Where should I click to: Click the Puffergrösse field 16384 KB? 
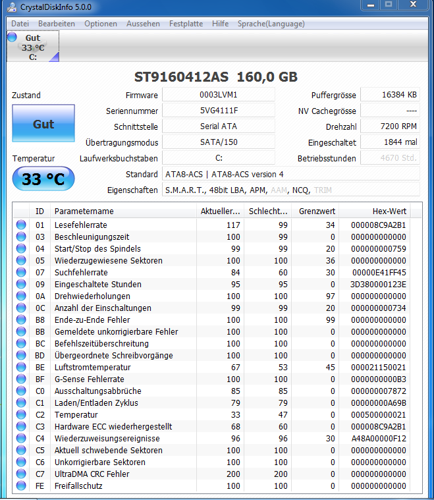[x=390, y=95]
